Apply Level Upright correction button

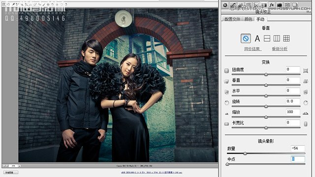click(267, 38)
